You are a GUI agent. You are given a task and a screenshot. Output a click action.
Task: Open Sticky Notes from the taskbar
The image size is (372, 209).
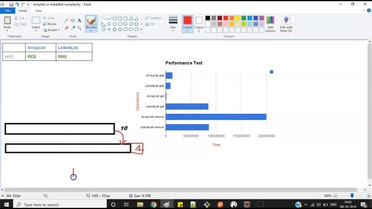click(x=180, y=204)
